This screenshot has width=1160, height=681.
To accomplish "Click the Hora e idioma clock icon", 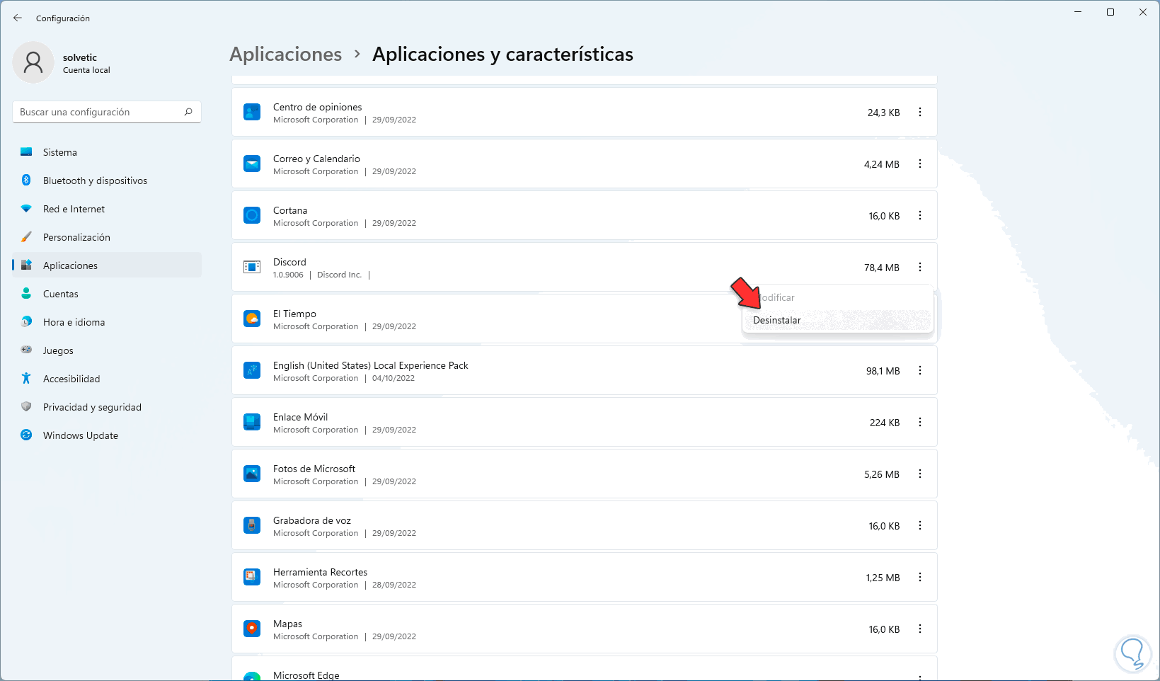I will point(26,322).
